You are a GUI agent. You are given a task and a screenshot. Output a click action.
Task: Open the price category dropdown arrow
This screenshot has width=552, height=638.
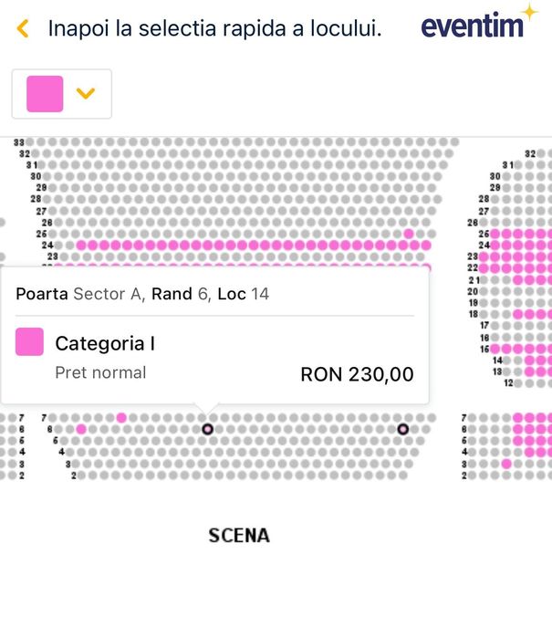point(87,93)
